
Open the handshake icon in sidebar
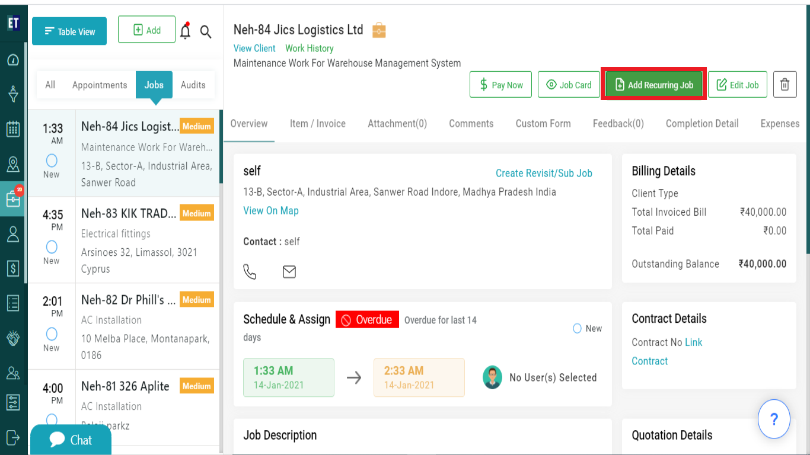[13, 338]
